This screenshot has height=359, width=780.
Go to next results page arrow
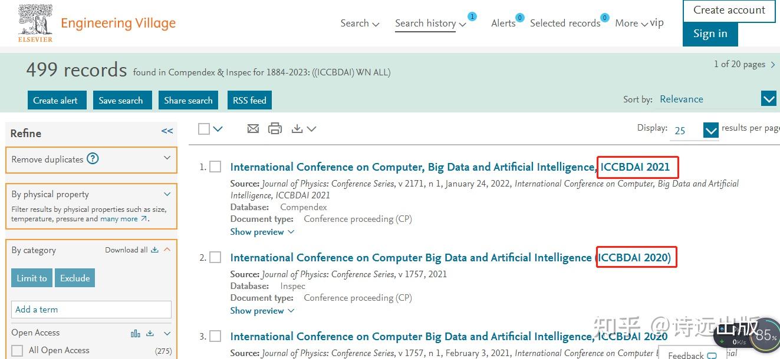tap(773, 65)
